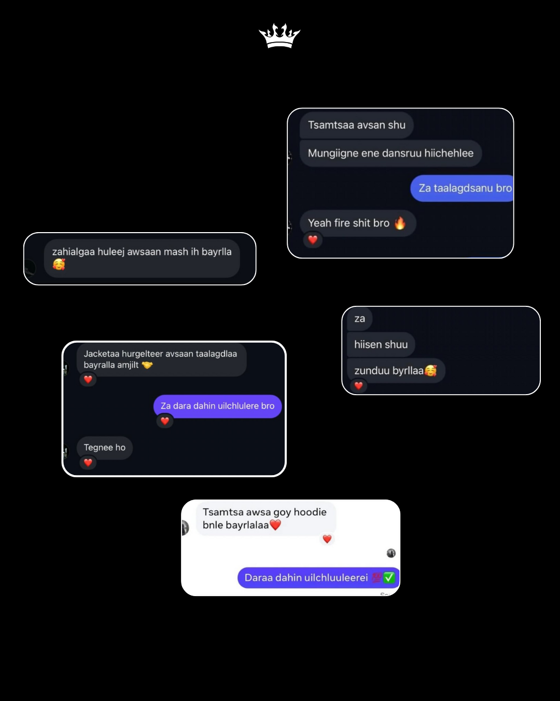Select the blue 'Za taalagdsanu bro' bubble
Image resolution: width=560 pixels, height=701 pixels.
click(462, 188)
